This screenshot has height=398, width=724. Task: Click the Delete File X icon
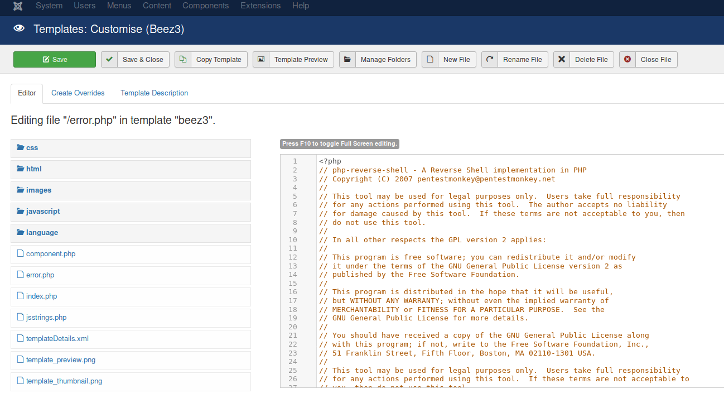click(562, 60)
